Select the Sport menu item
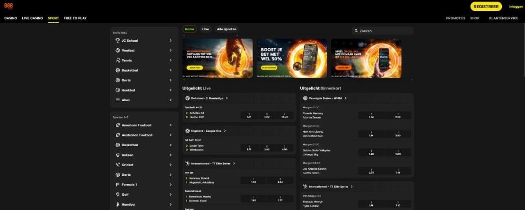 [x=53, y=18]
